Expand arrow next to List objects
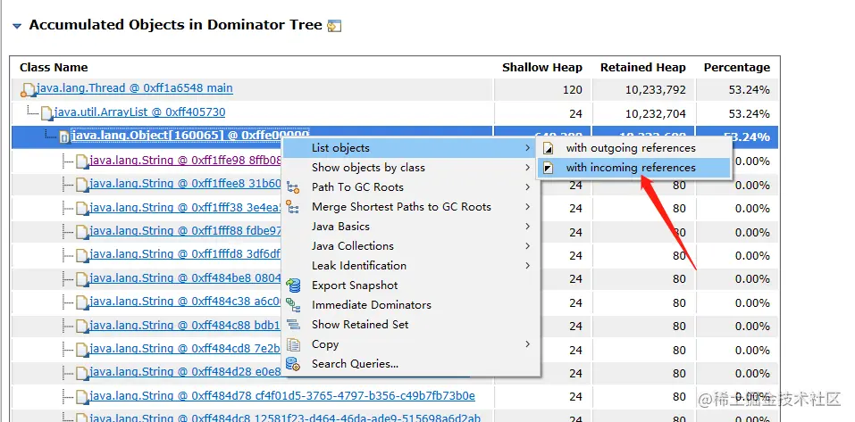The width and height of the screenshot is (855, 422). click(527, 148)
